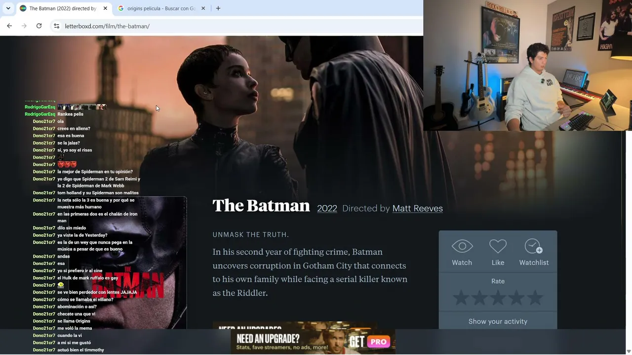This screenshot has width=632, height=355.
Task: Rate the film two stars
Action: pos(479,298)
